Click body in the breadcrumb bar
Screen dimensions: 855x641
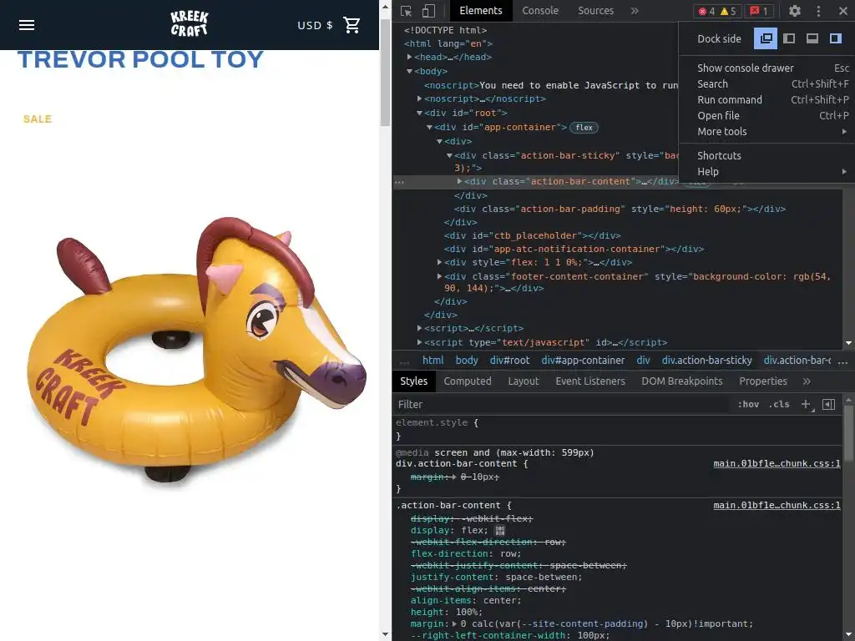click(x=467, y=361)
